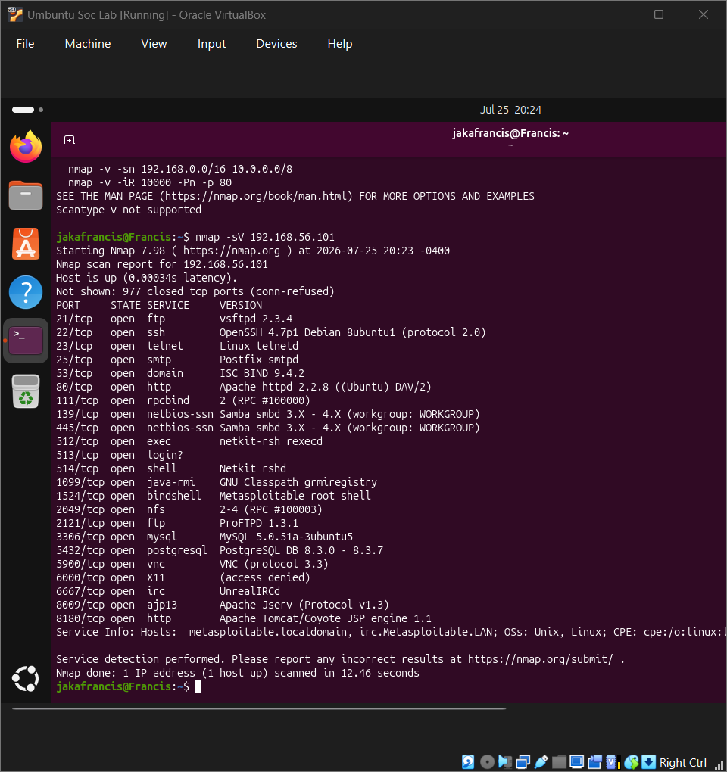727x772 pixels.
Task: Click the '445/tcp' port entry
Action: click(x=76, y=428)
